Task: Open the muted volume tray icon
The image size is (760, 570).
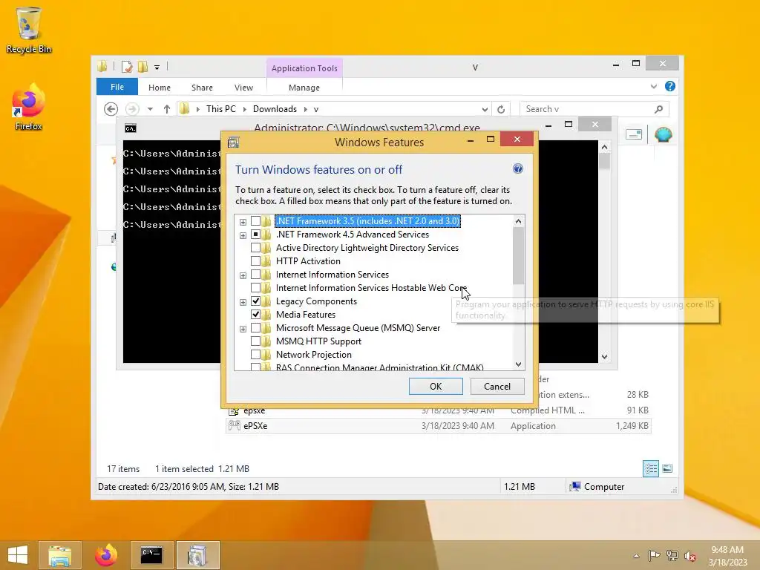Action: 689,555
